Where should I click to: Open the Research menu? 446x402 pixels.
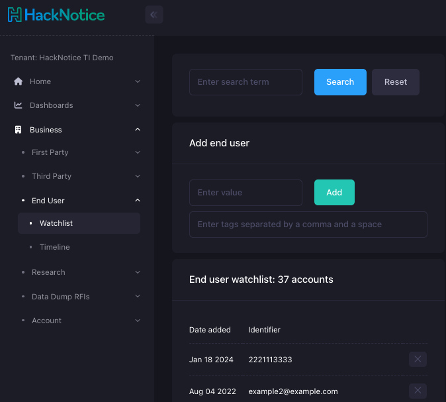(x=49, y=272)
